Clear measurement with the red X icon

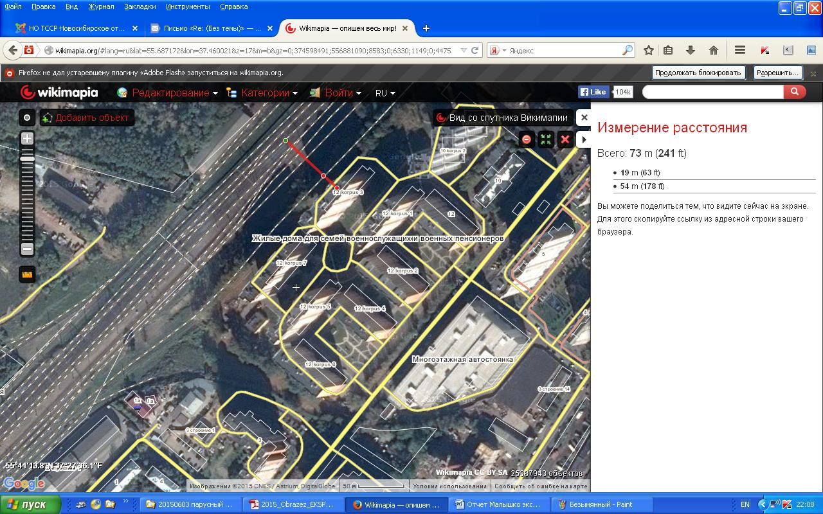tap(565, 139)
